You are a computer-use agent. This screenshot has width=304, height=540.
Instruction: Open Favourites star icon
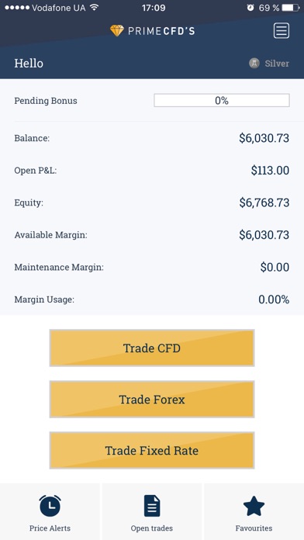pos(254,506)
